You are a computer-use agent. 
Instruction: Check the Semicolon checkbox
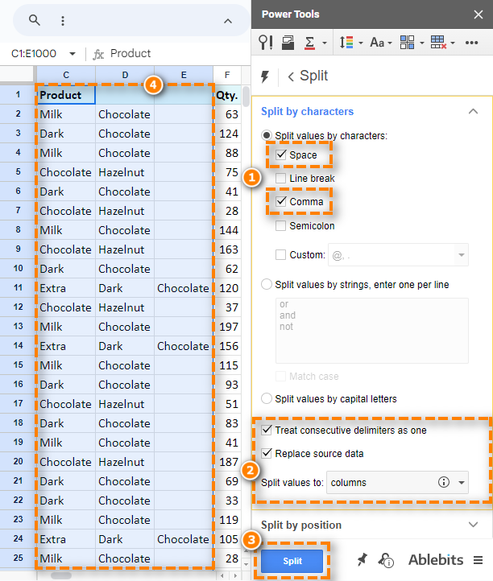(281, 225)
